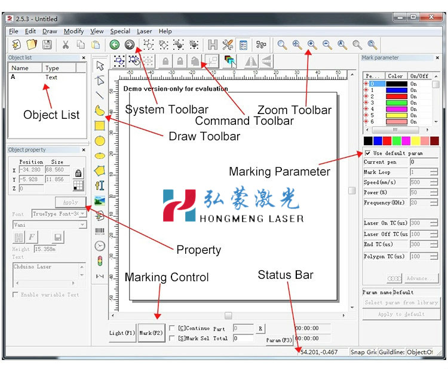Click the New file icon
Viewport: 448px width, 369px height.
tap(17, 45)
